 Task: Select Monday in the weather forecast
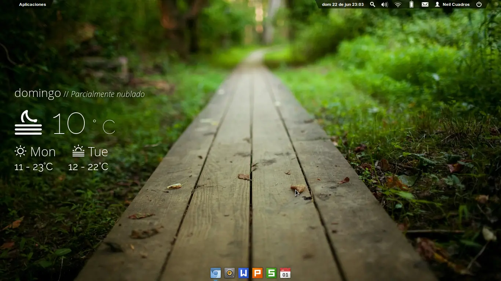(x=43, y=151)
